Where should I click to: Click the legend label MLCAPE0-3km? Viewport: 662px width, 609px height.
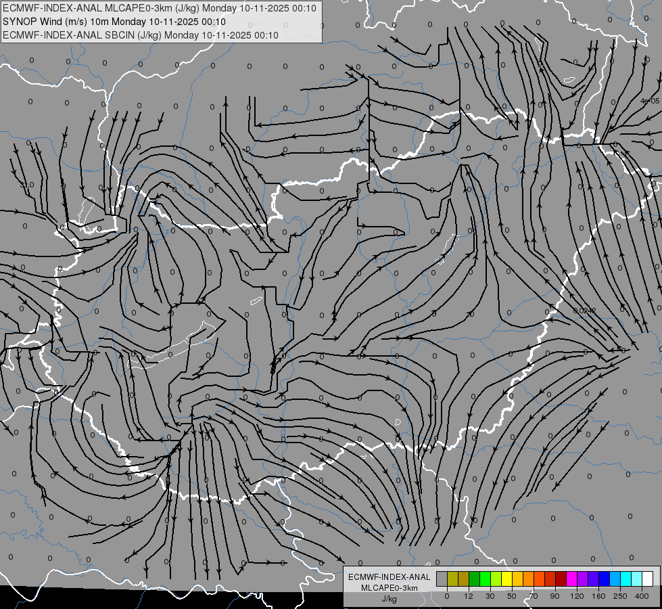pyautogui.click(x=389, y=588)
